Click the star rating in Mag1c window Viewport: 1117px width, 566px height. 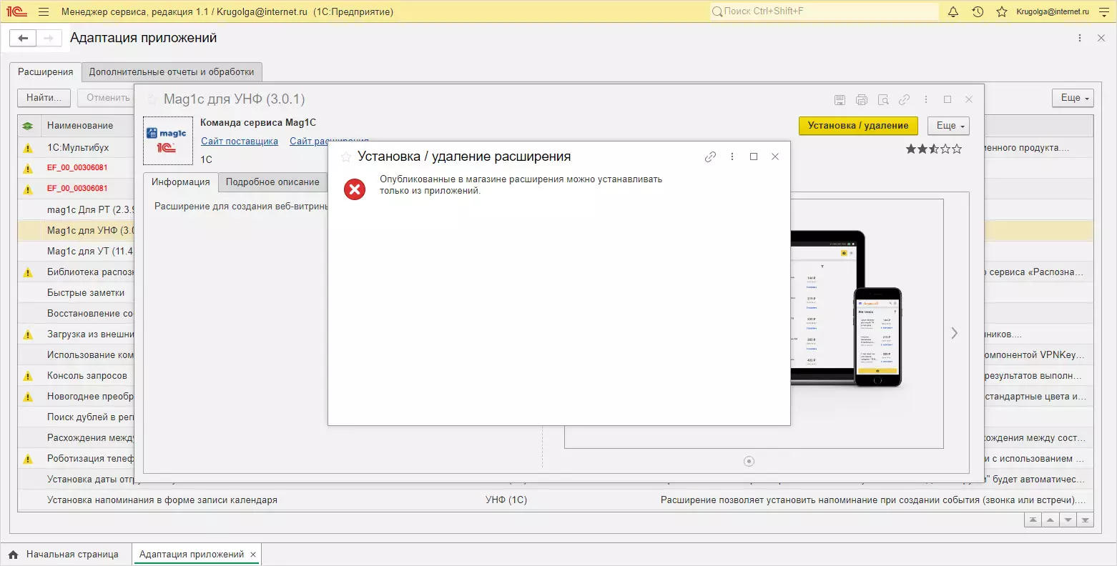click(934, 149)
